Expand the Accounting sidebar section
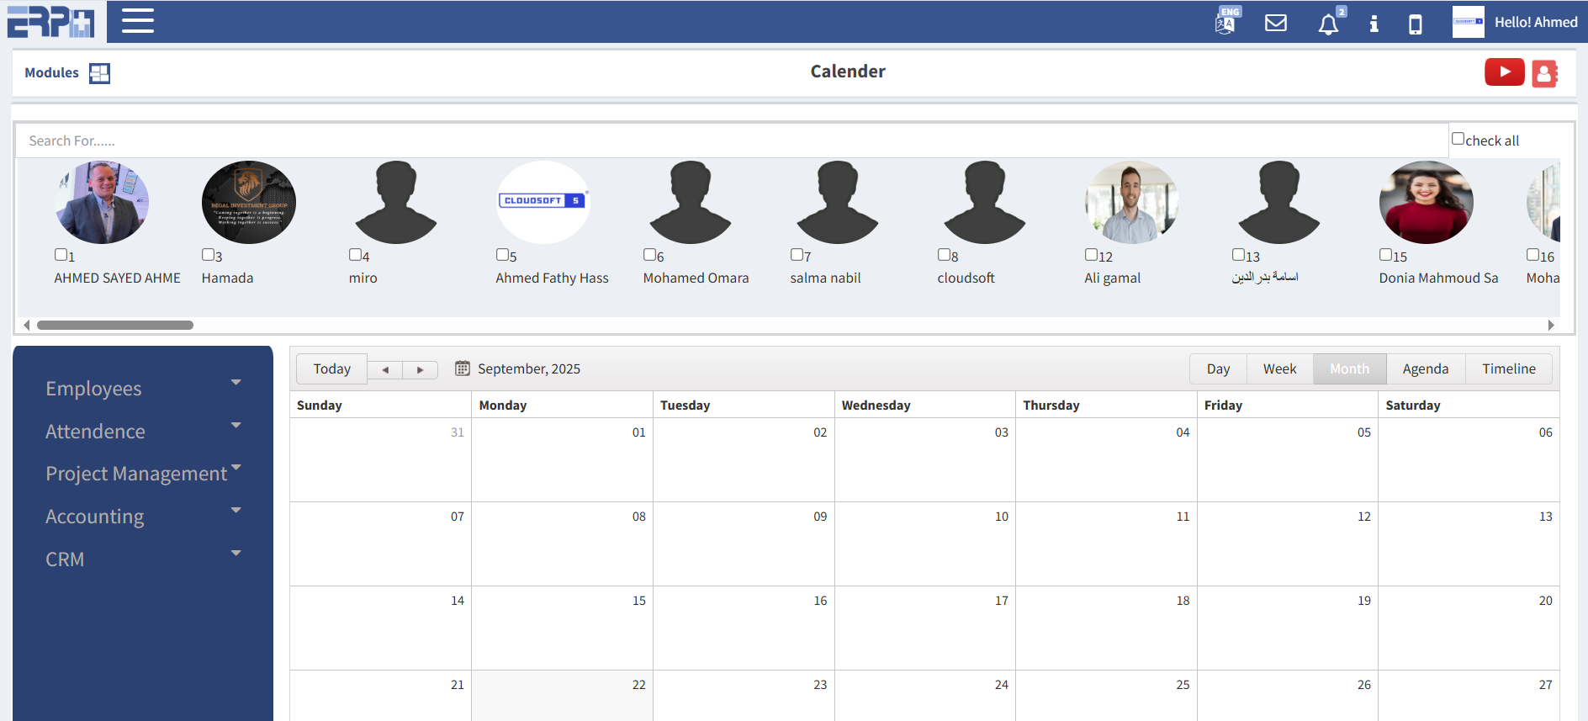 (143, 516)
